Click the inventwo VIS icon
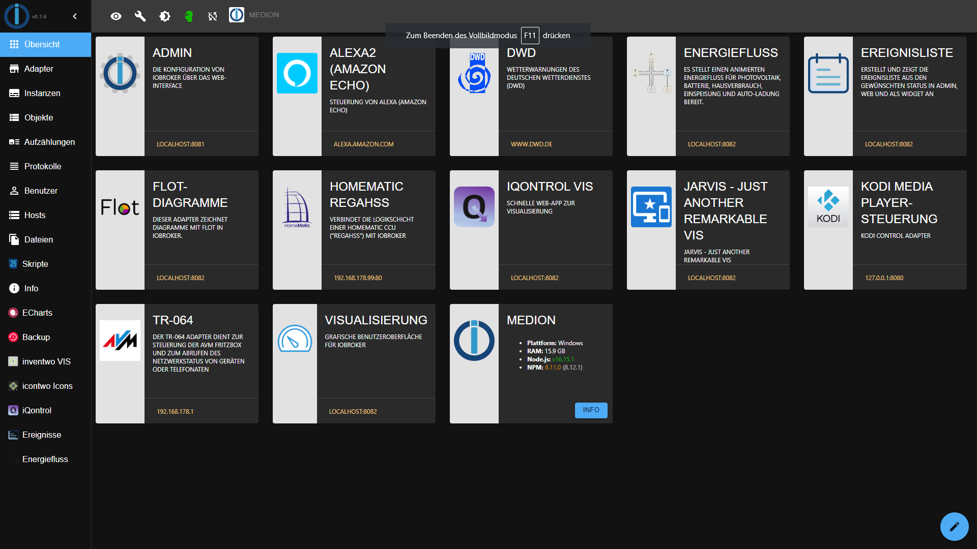 (13, 361)
